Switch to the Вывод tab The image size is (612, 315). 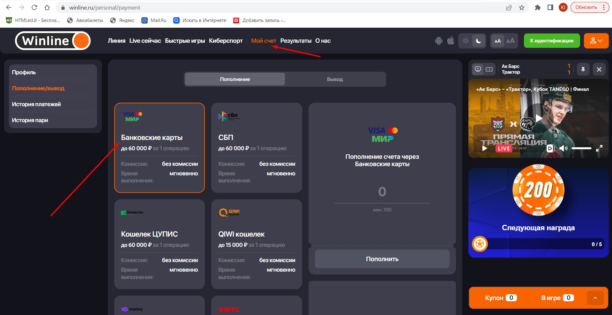335,79
